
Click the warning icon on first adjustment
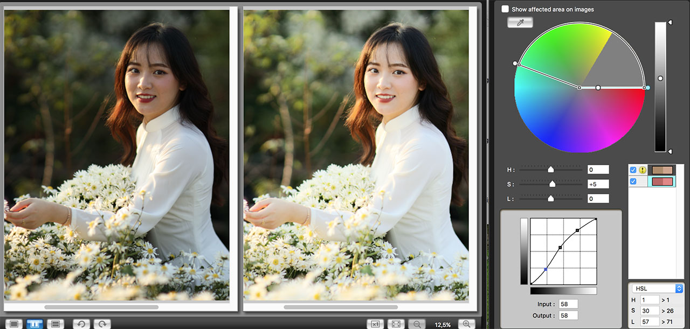coord(643,170)
